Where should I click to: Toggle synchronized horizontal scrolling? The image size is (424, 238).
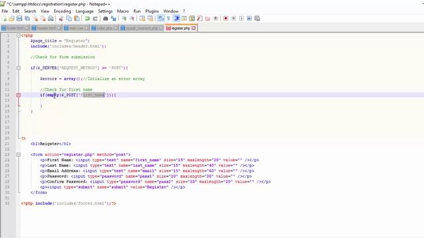pos(150,19)
